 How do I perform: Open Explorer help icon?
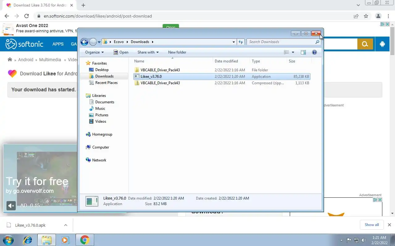tap(314, 52)
